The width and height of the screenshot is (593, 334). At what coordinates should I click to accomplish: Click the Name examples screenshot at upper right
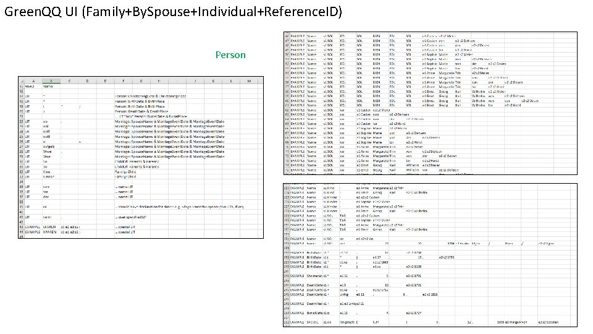point(431,103)
